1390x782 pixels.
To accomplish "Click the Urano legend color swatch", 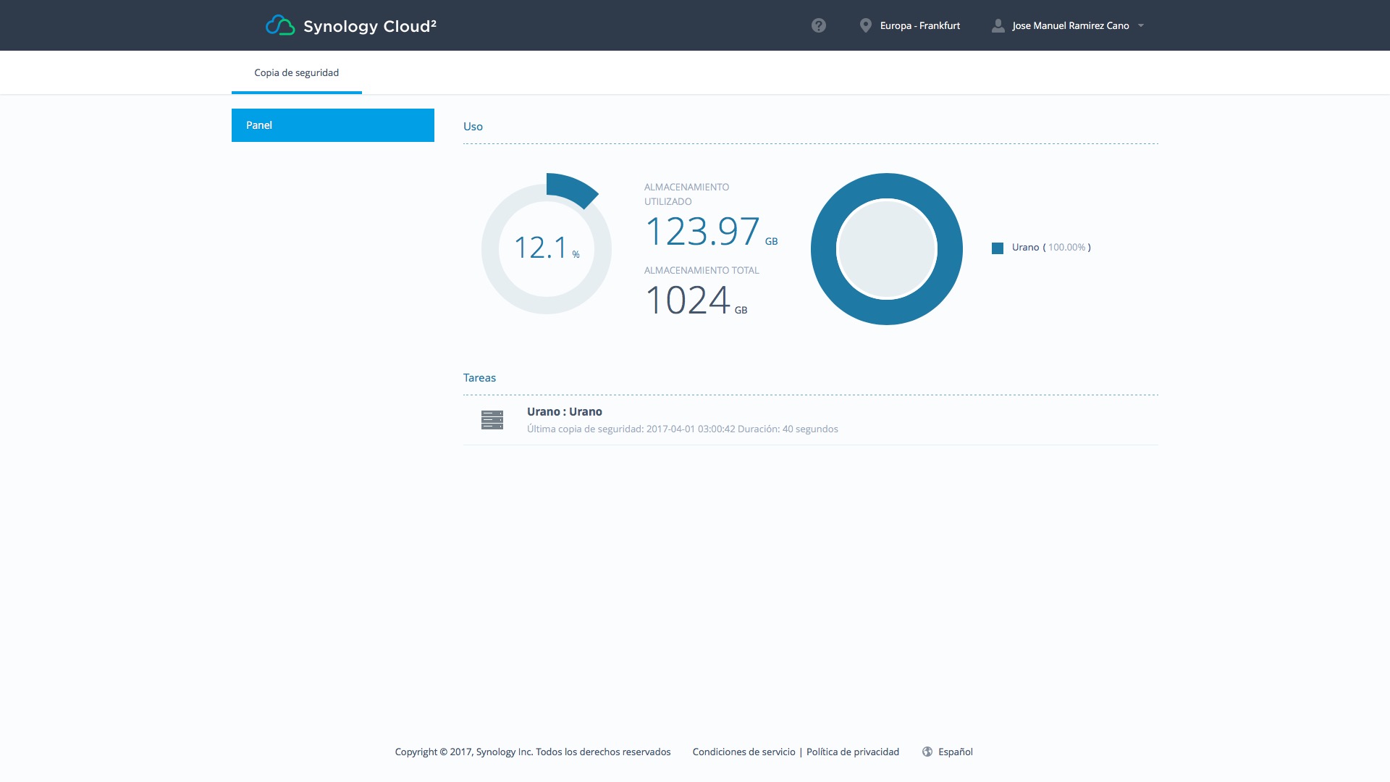I will click(998, 248).
